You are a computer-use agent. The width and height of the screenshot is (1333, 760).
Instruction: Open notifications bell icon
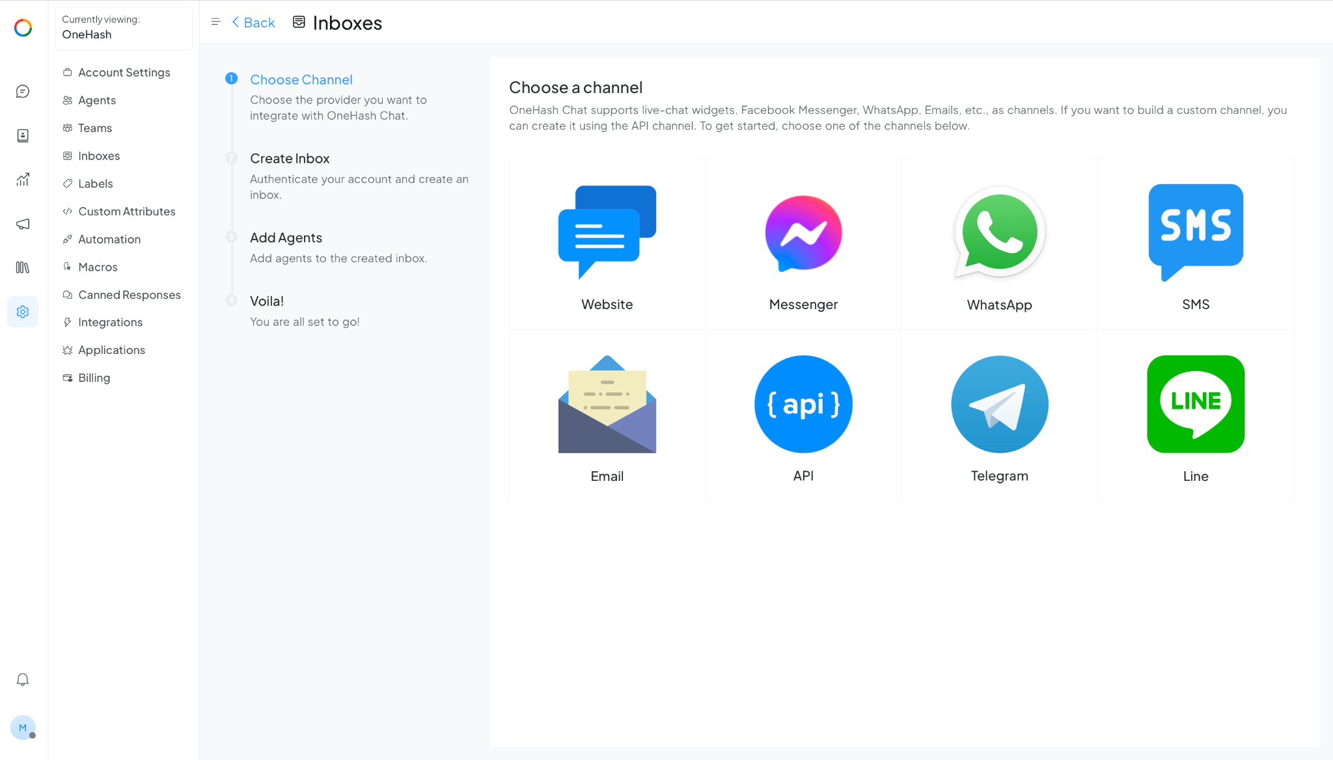coord(23,680)
